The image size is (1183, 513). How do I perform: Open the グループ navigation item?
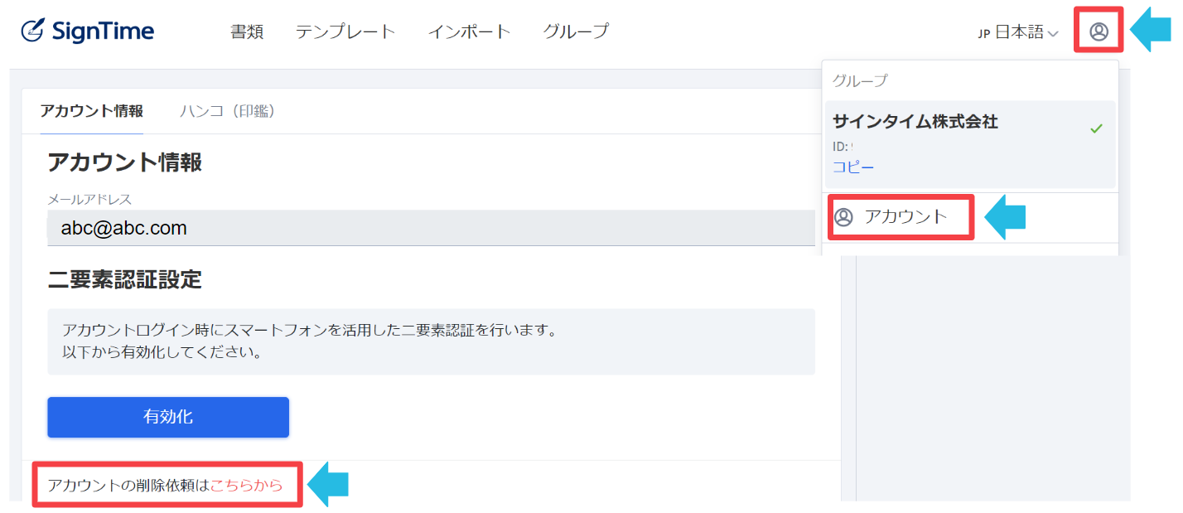576,31
